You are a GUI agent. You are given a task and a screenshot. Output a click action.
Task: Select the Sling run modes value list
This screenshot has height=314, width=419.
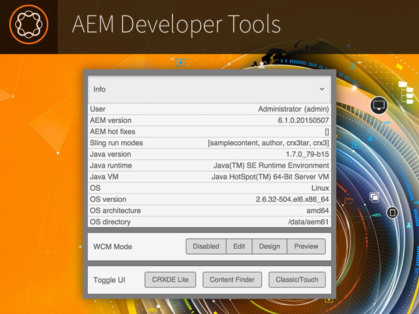point(268,143)
